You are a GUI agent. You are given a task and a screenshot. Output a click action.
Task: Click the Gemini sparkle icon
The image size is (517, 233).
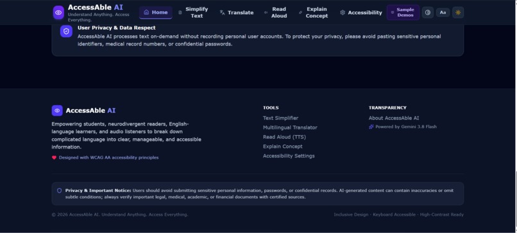click(x=371, y=127)
